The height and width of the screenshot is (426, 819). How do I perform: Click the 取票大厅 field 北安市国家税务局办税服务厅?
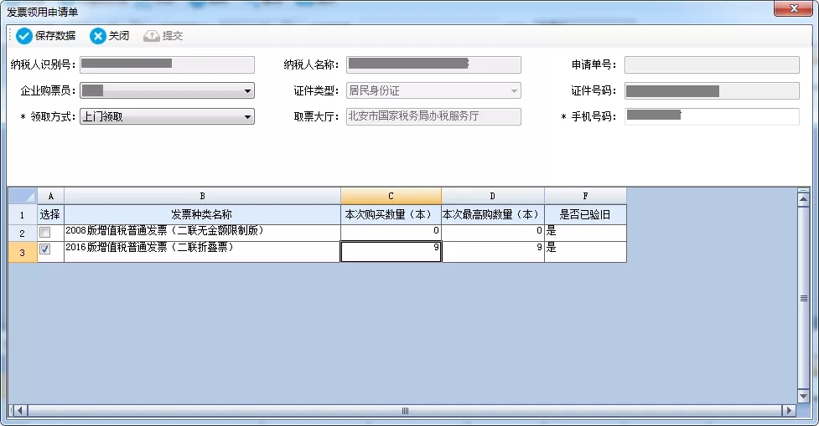click(x=433, y=116)
